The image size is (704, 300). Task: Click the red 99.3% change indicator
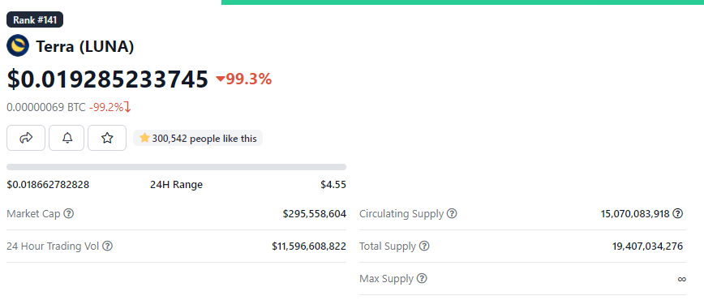tap(244, 79)
